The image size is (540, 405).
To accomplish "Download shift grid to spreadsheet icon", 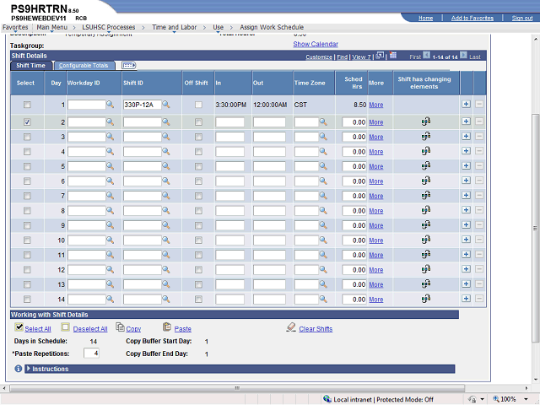I will (x=393, y=57).
